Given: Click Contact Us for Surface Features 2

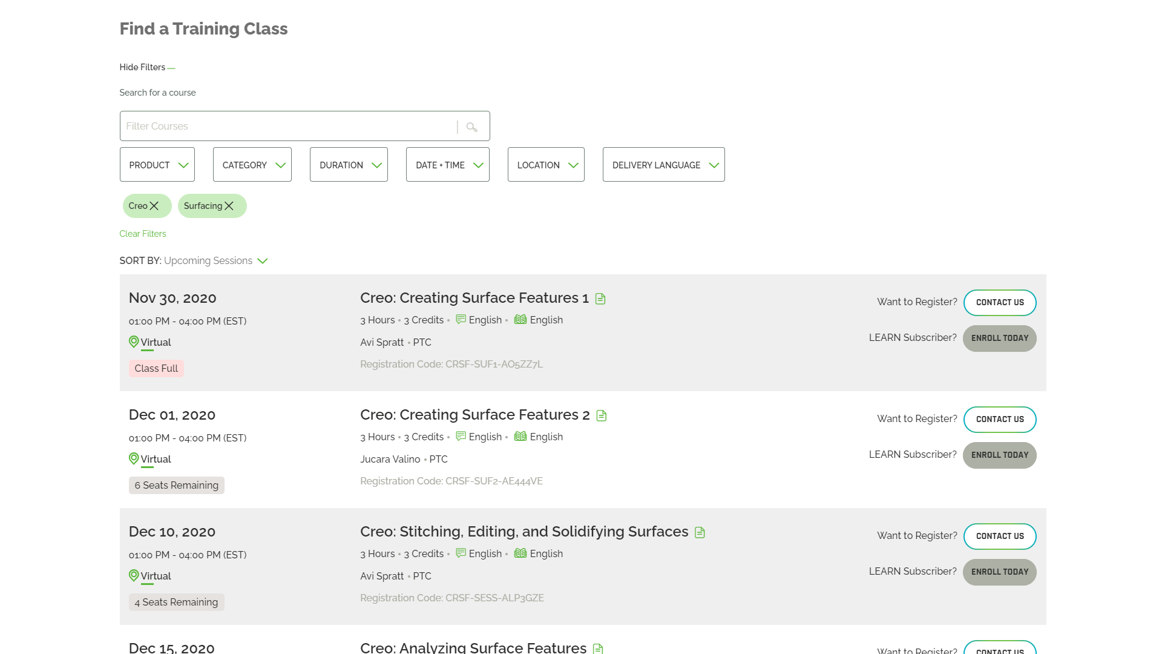Looking at the screenshot, I should tap(1000, 420).
